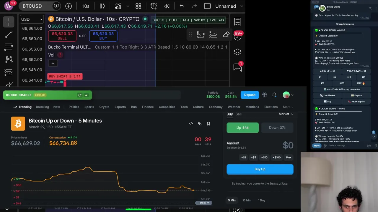Select the Geopolitics category
The width and height of the screenshot is (378, 212).
click(x=167, y=107)
